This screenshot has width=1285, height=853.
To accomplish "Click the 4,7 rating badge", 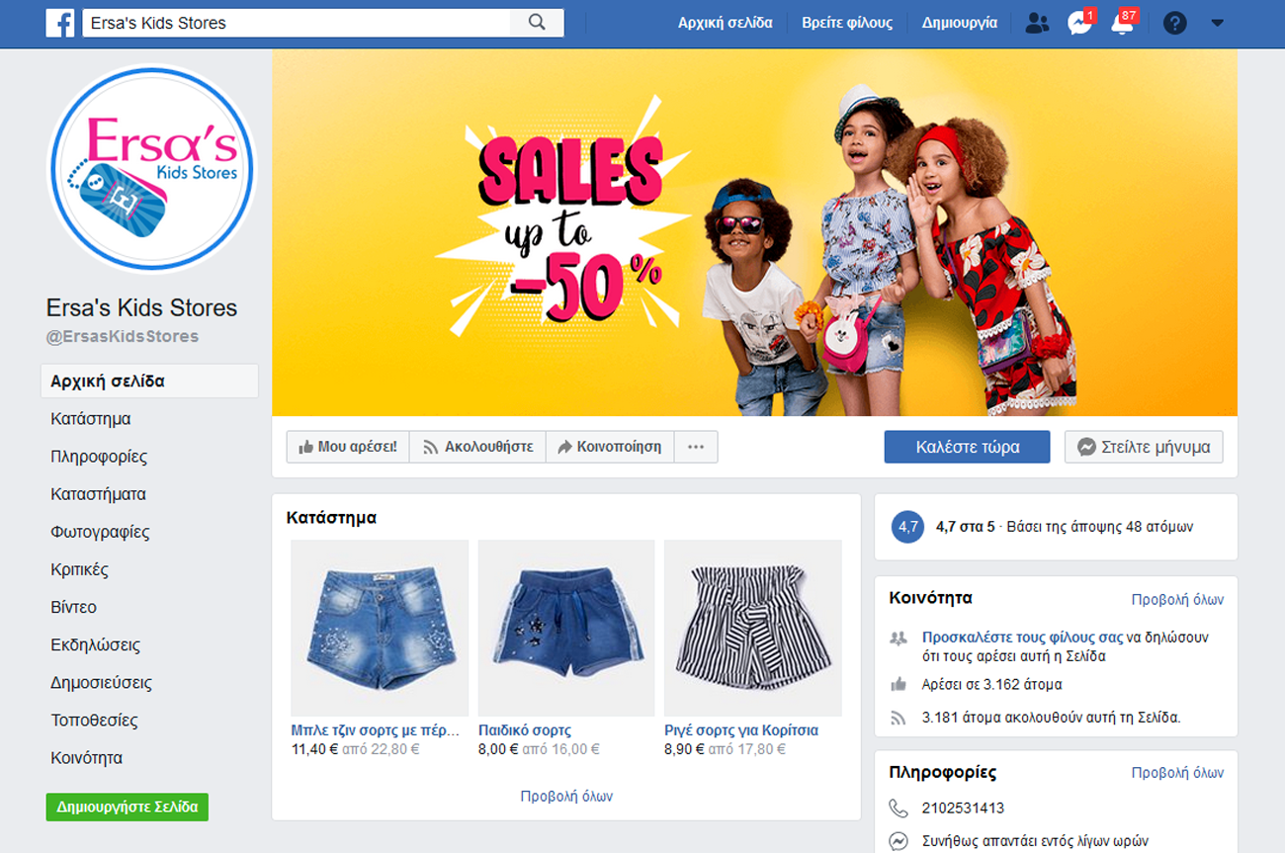I will [x=907, y=527].
